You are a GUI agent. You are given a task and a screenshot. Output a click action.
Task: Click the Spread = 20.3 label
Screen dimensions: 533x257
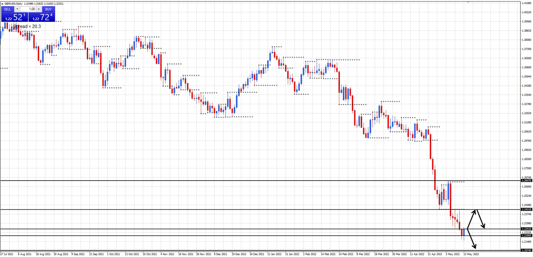27,26
